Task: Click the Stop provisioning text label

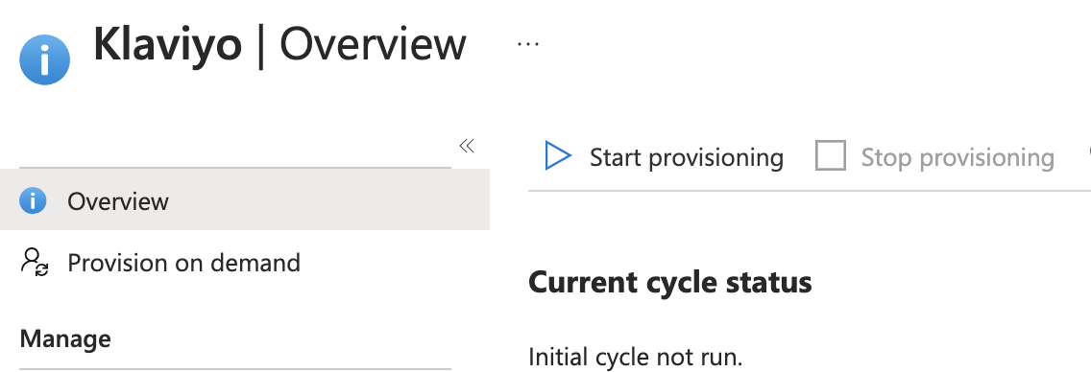Action: click(958, 157)
